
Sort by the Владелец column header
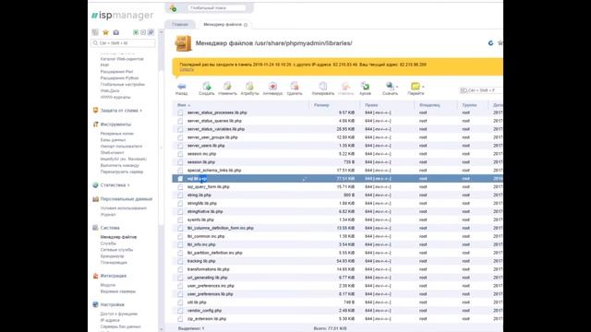tap(429, 105)
